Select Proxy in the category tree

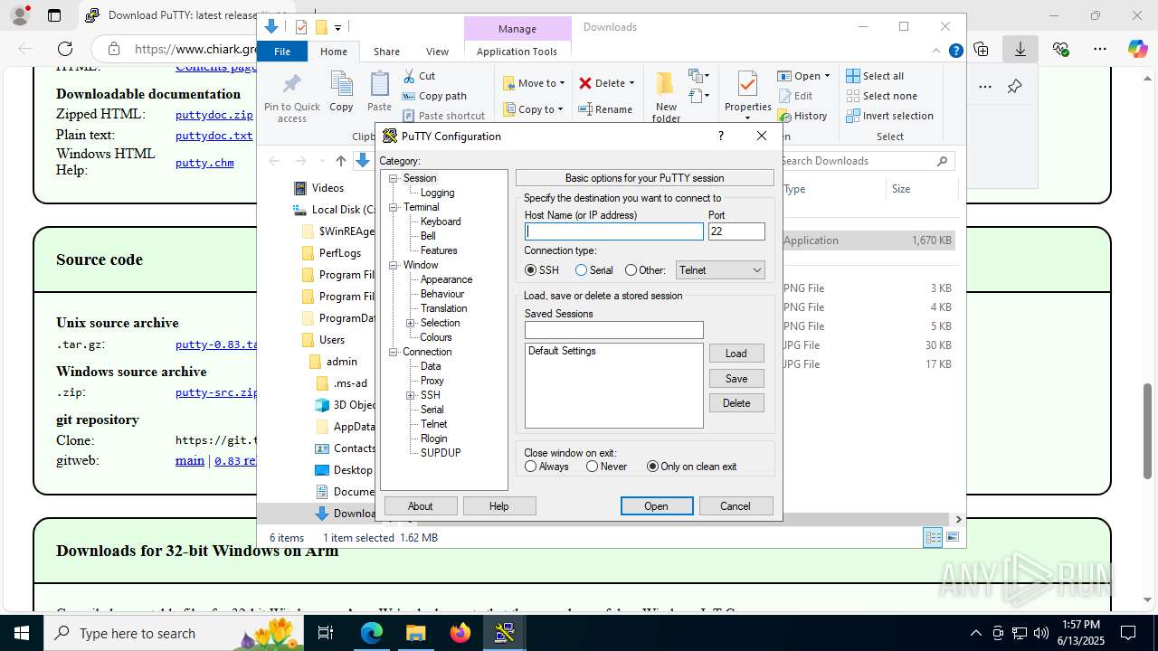tap(432, 381)
